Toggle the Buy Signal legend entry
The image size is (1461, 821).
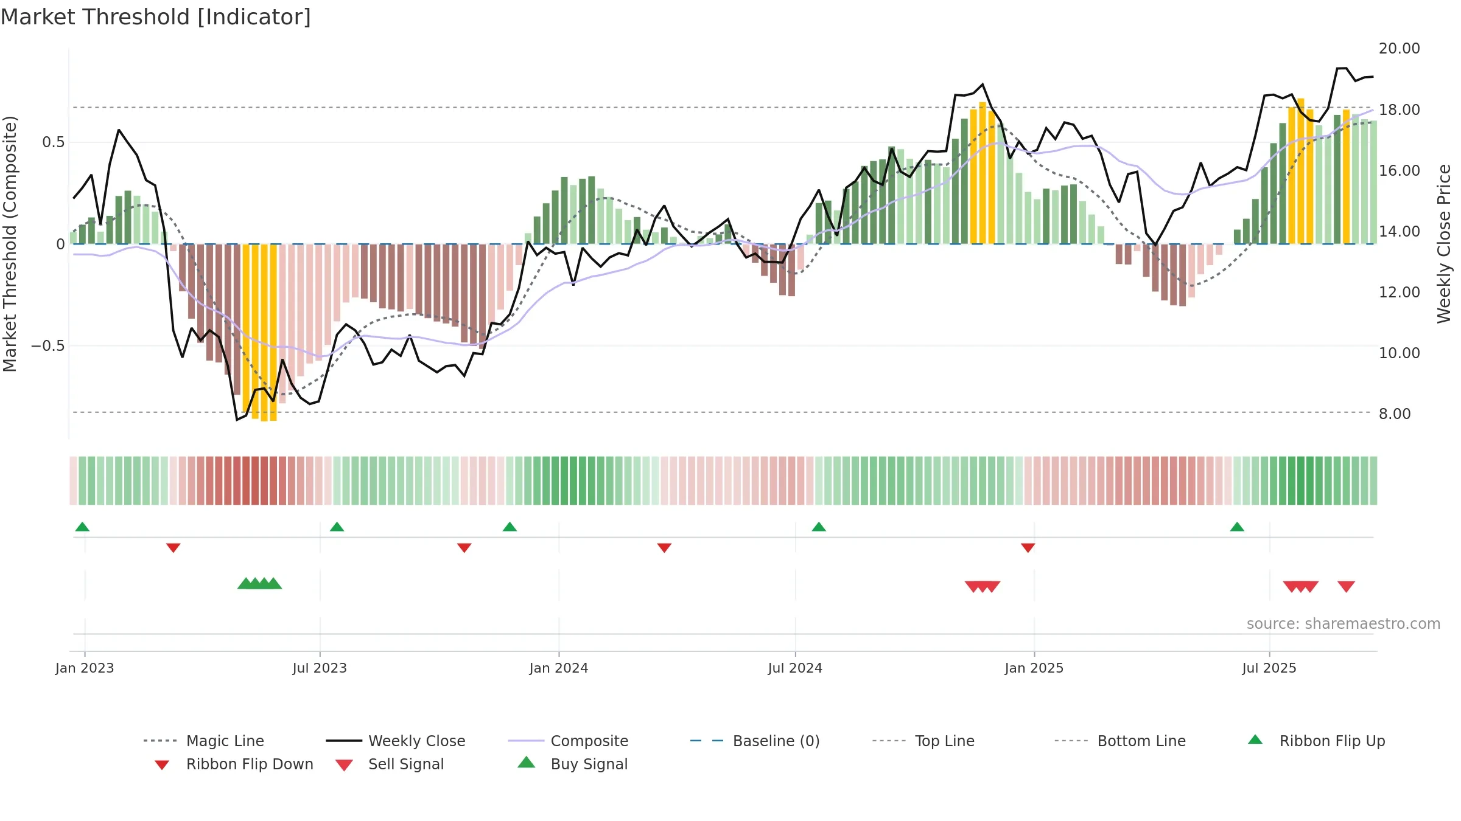[x=572, y=764]
